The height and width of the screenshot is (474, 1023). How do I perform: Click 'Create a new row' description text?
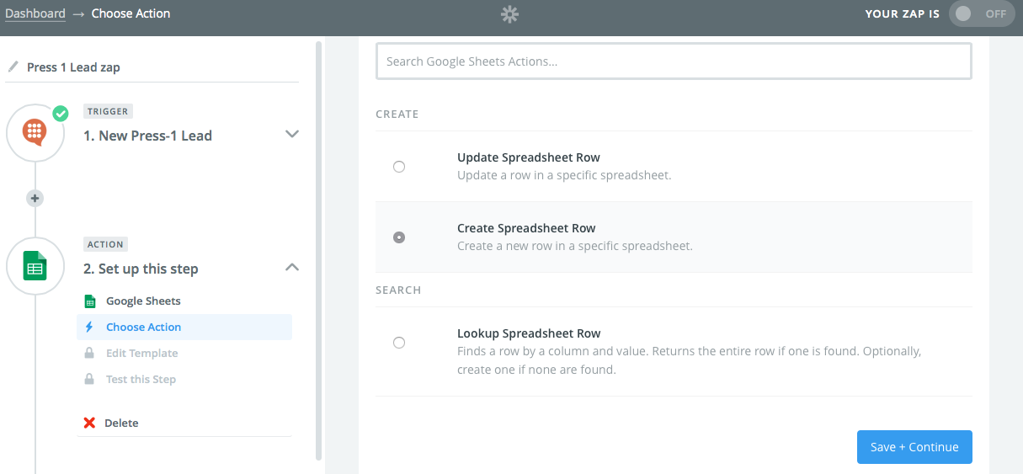click(575, 246)
